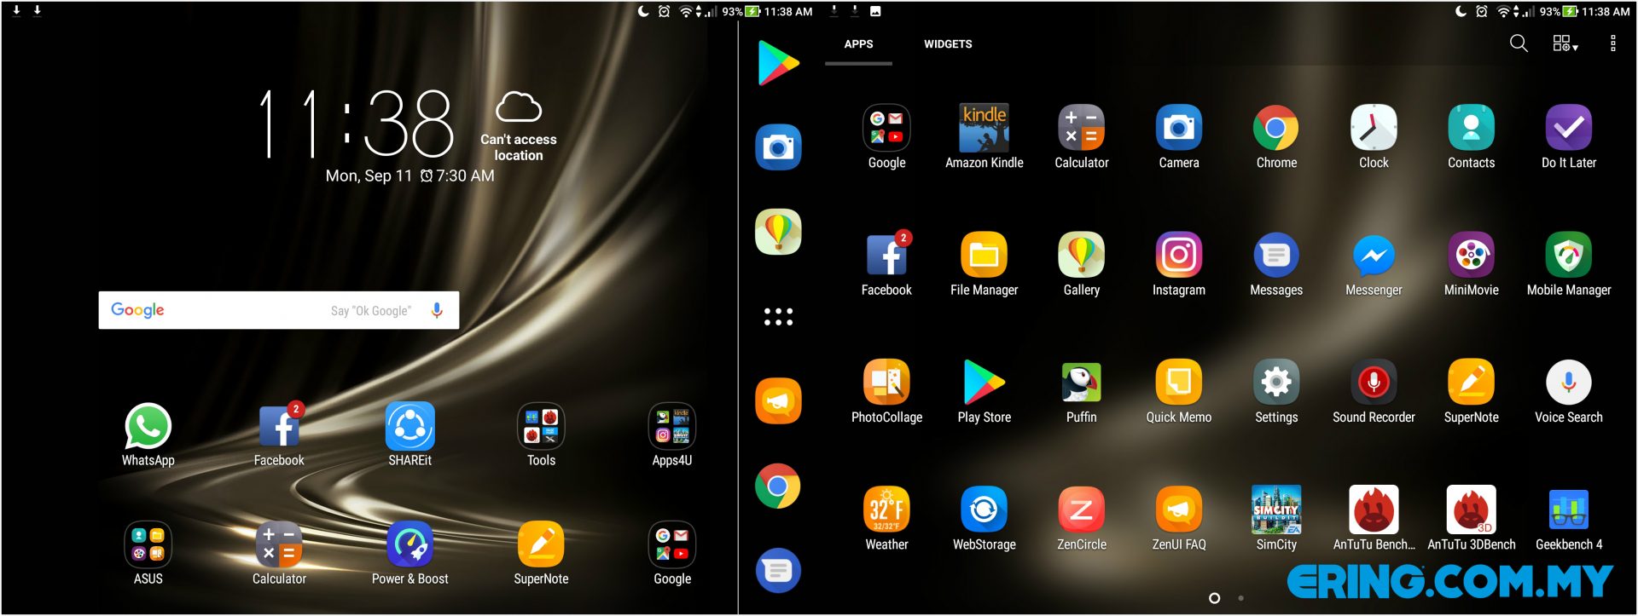Launch Chrome from the side dock
This screenshot has width=1638, height=616.
(778, 486)
